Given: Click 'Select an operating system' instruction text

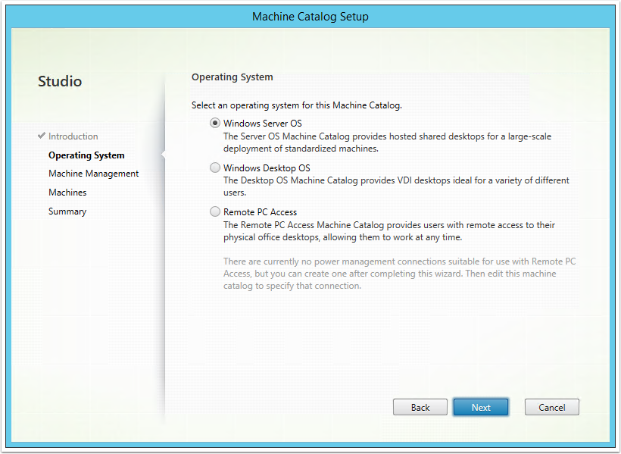Looking at the screenshot, I should (297, 105).
